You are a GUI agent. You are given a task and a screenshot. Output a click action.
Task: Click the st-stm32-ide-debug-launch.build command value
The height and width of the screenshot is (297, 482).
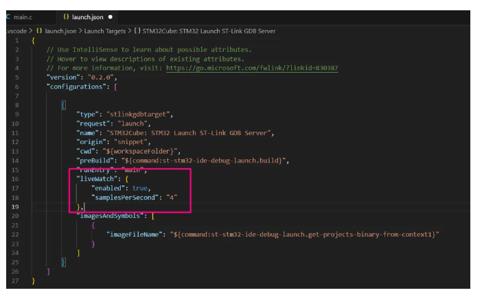pos(203,161)
